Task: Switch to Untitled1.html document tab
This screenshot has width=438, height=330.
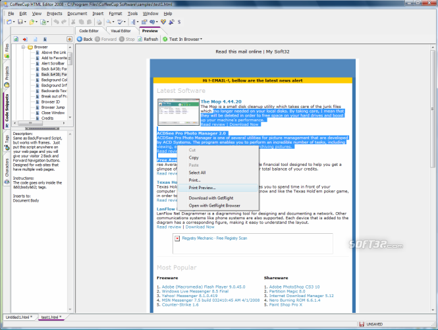Action: [19, 317]
